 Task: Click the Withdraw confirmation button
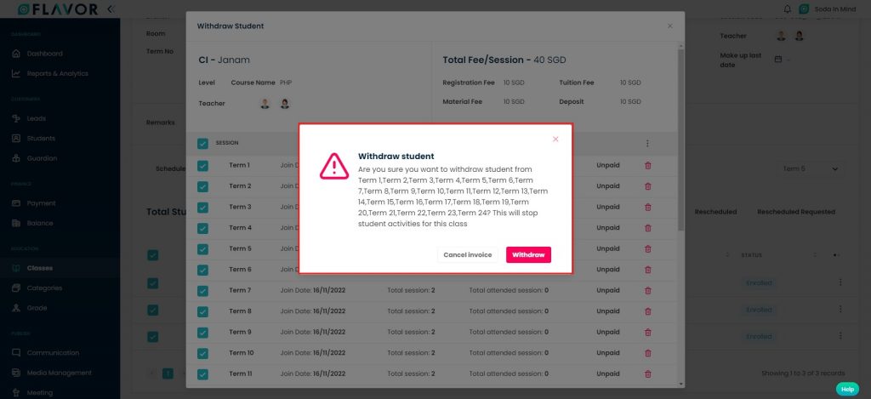(528, 254)
